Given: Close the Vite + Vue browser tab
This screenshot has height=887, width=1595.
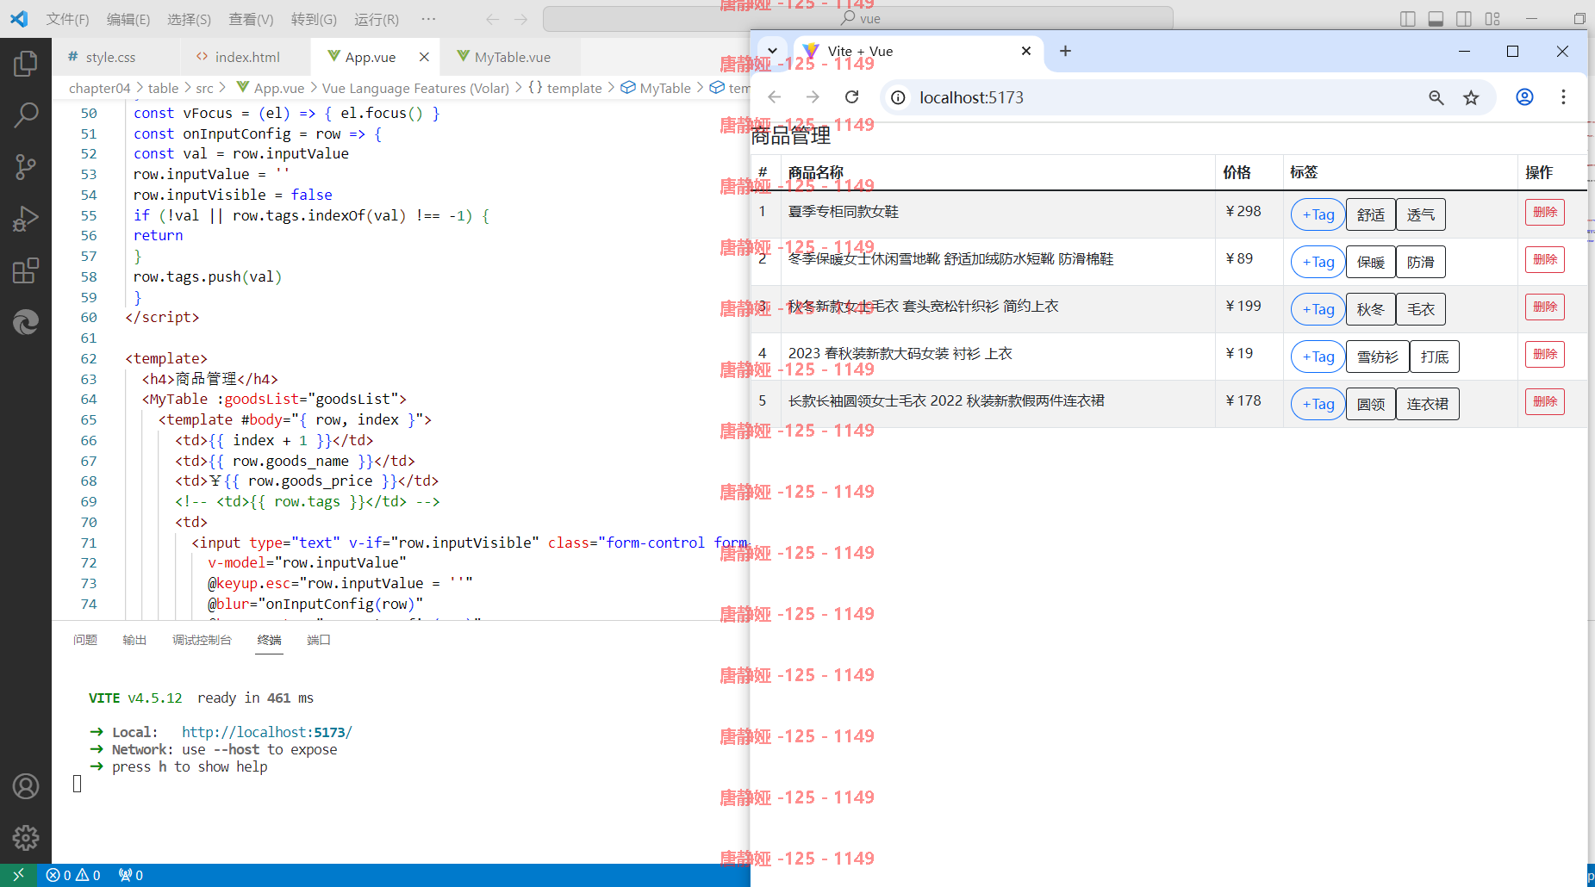Looking at the screenshot, I should pyautogui.click(x=1026, y=51).
